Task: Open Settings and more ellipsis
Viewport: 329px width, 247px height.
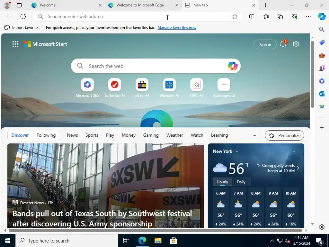Action: [308, 16]
